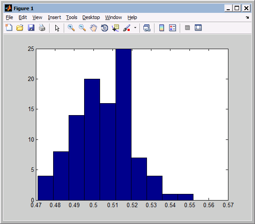Expand the brush color dropdown arrow

pyautogui.click(x=135, y=27)
